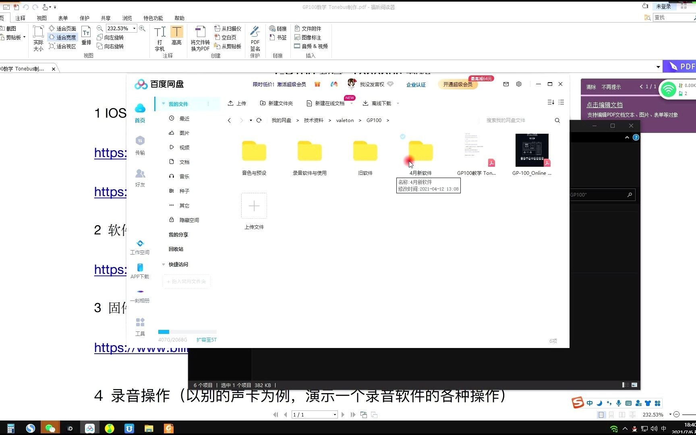Select 首页 home in left sidebar

pyautogui.click(x=140, y=113)
